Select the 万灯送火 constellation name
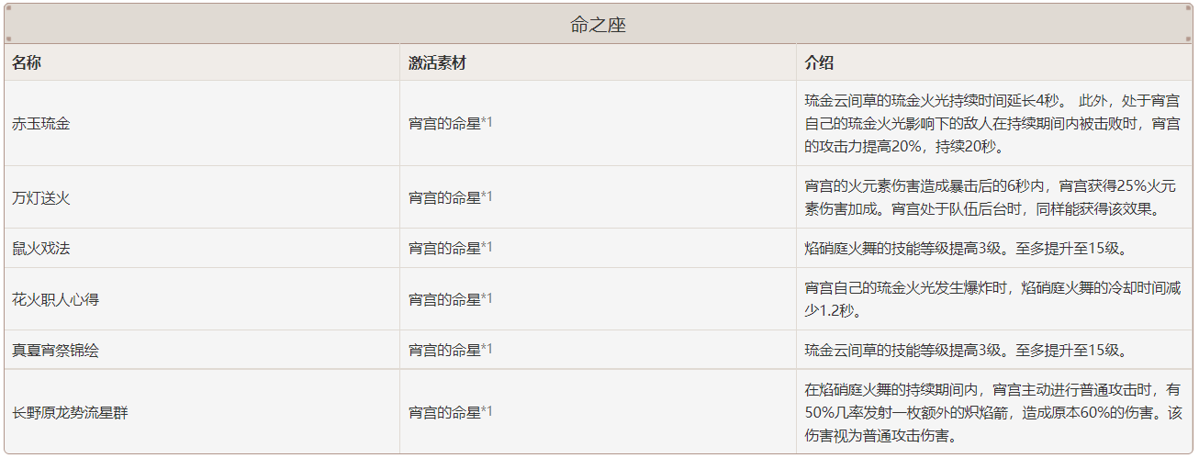 click(x=40, y=196)
